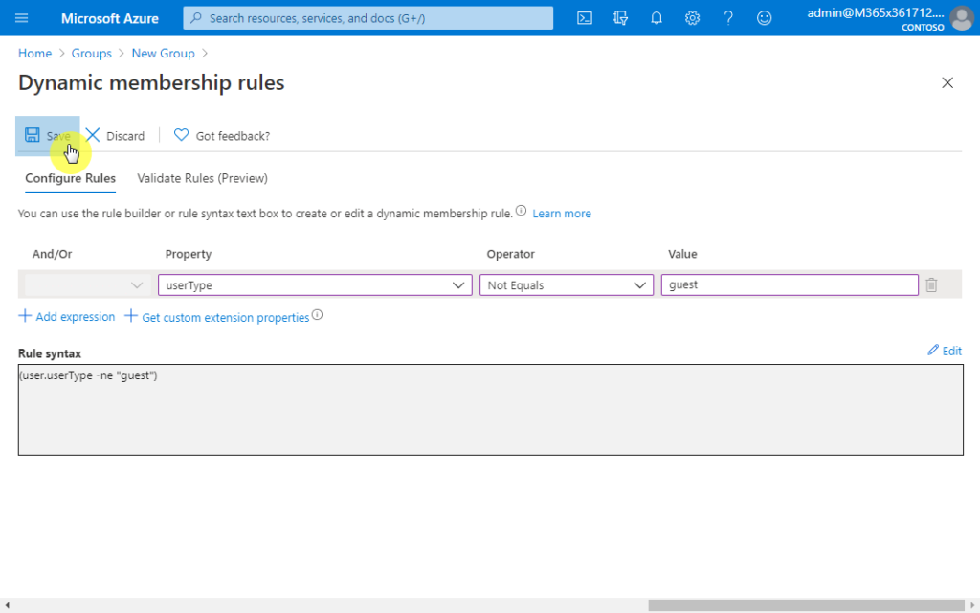Click info icon next to custom extension properties

click(x=318, y=314)
